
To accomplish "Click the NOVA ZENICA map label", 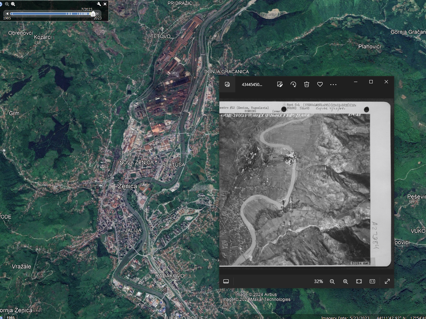I will click(137, 163).
